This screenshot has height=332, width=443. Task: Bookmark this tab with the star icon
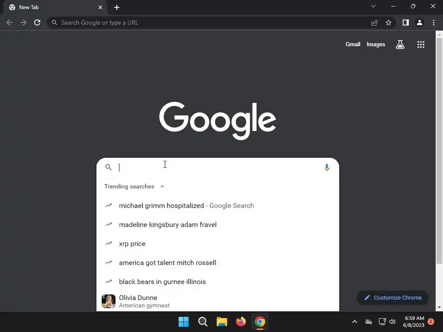pos(388,22)
